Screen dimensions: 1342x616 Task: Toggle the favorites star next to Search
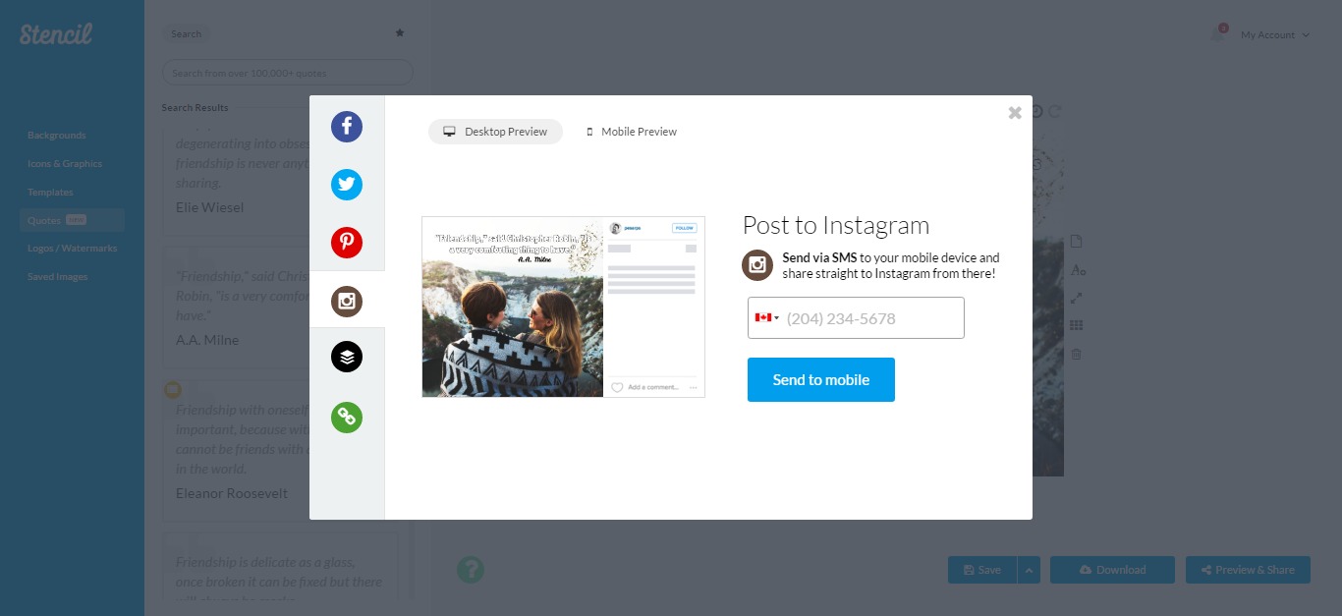[x=400, y=32]
